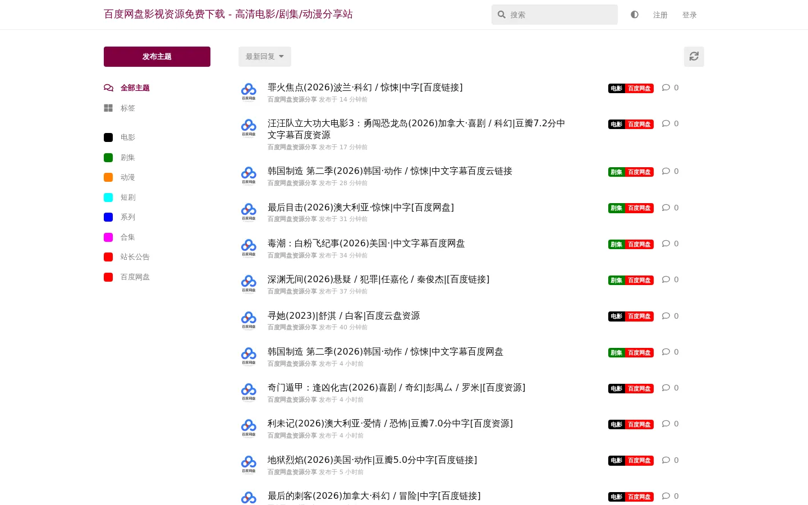This screenshot has height=505, width=808.
Task: Open topic 利未记(2026)澳大利亚·爱情
Action: point(391,424)
